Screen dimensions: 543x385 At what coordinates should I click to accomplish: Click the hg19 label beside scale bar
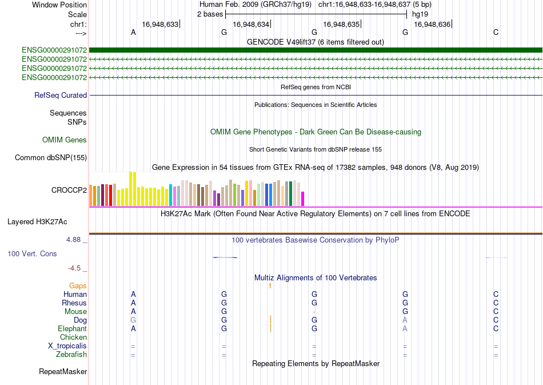click(x=420, y=14)
